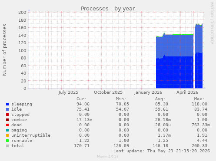The width and height of the screenshot is (216, 161).
Task: Click idle current value 75.41
Action: tap(83, 109)
